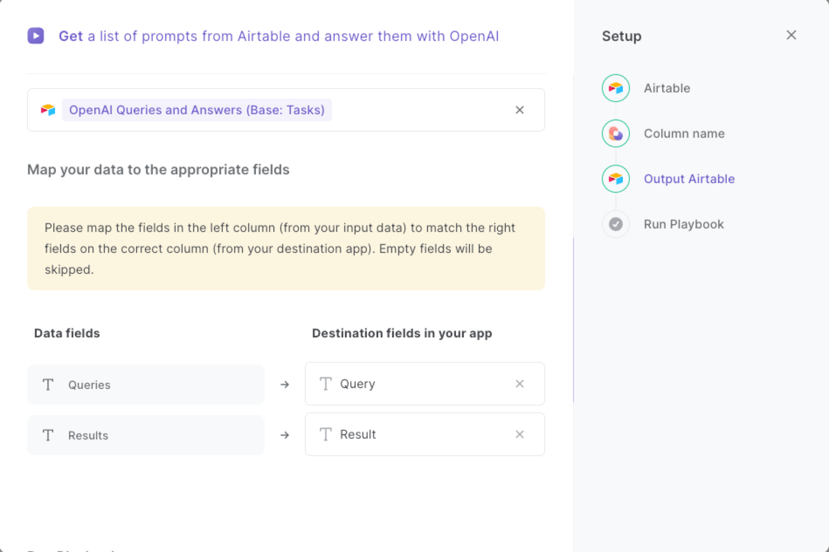
Task: Click the text icon inside the Query destination field
Action: click(325, 383)
